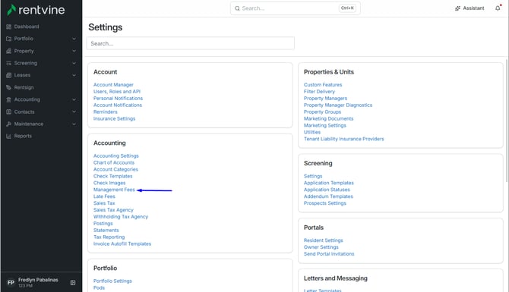Viewport: 509px width, 292px height.
Task: Click the Rentvine logo
Action: (x=36, y=10)
